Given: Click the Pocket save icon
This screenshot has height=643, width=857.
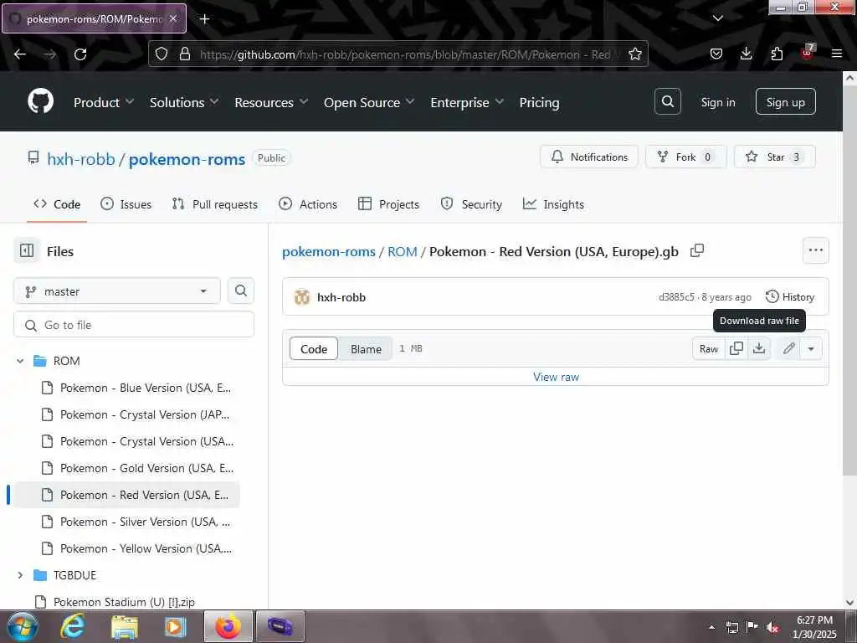Looking at the screenshot, I should tap(716, 54).
